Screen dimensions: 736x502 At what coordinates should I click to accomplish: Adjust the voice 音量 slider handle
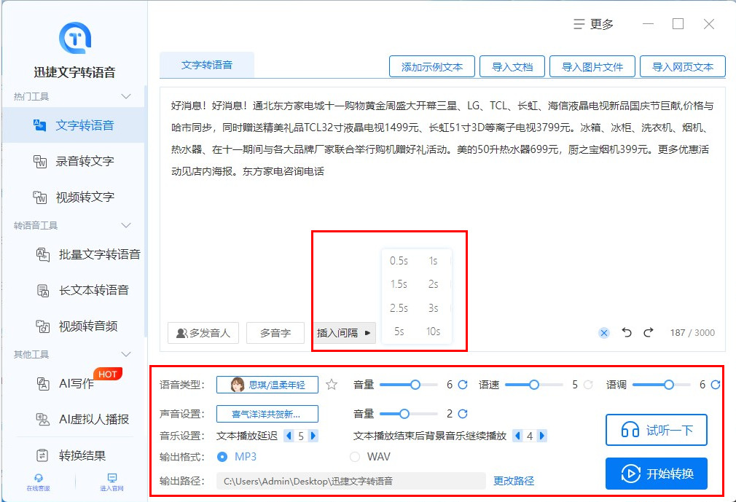[415, 385]
